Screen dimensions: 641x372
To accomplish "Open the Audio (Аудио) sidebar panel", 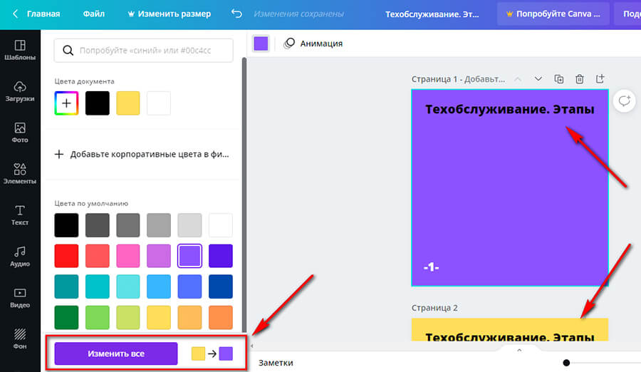I will (19, 256).
